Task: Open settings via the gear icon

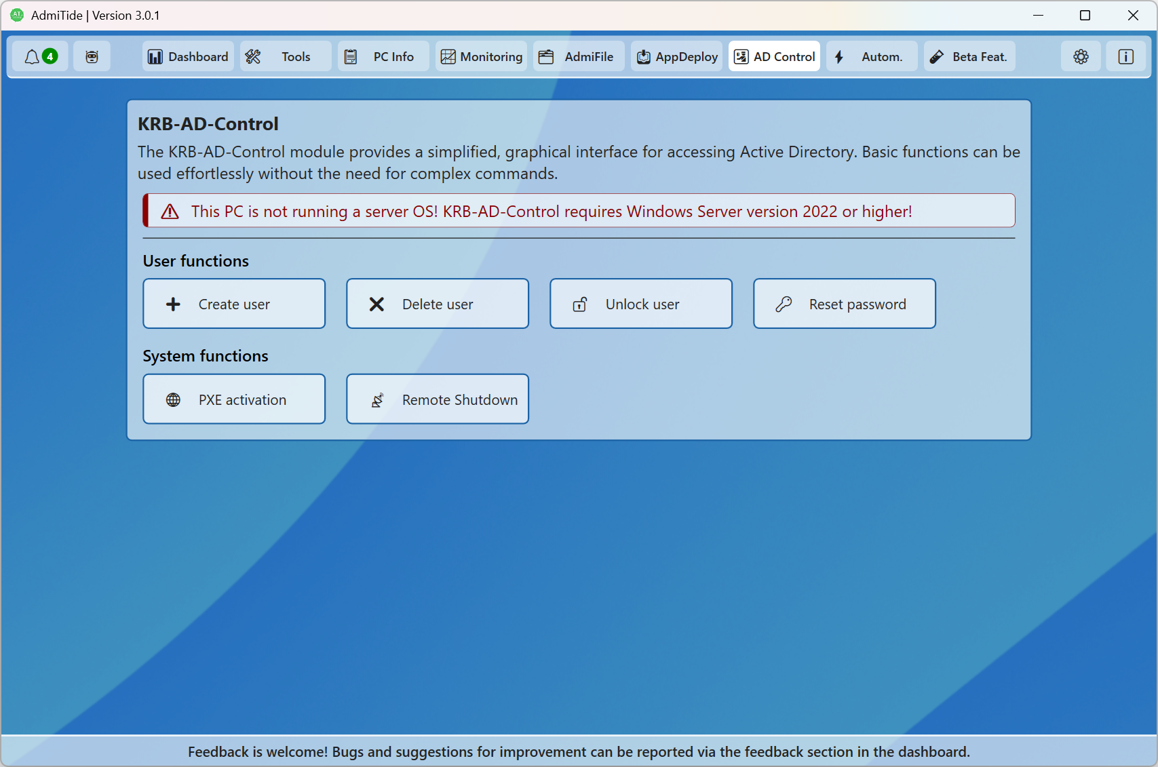Action: click(1081, 57)
